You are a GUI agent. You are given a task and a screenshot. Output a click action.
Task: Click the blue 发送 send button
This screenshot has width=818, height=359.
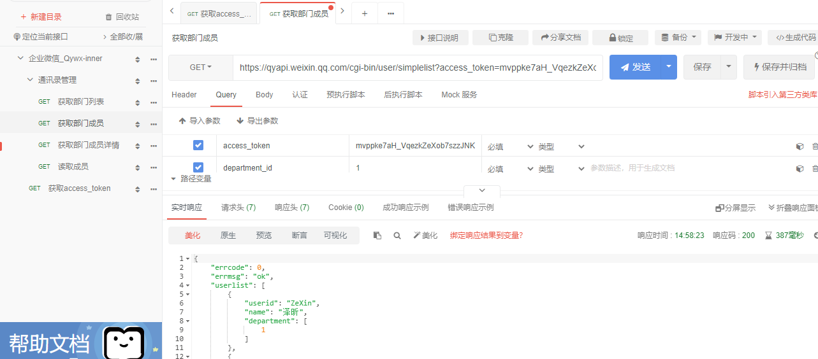[x=635, y=67]
